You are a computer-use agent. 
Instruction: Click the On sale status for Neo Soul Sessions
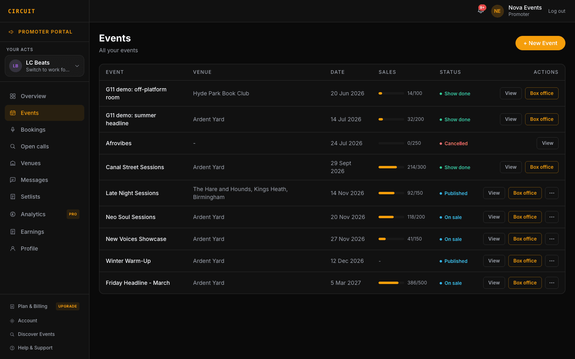pyautogui.click(x=451, y=217)
